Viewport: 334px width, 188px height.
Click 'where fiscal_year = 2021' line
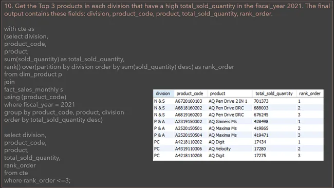coord(40,105)
